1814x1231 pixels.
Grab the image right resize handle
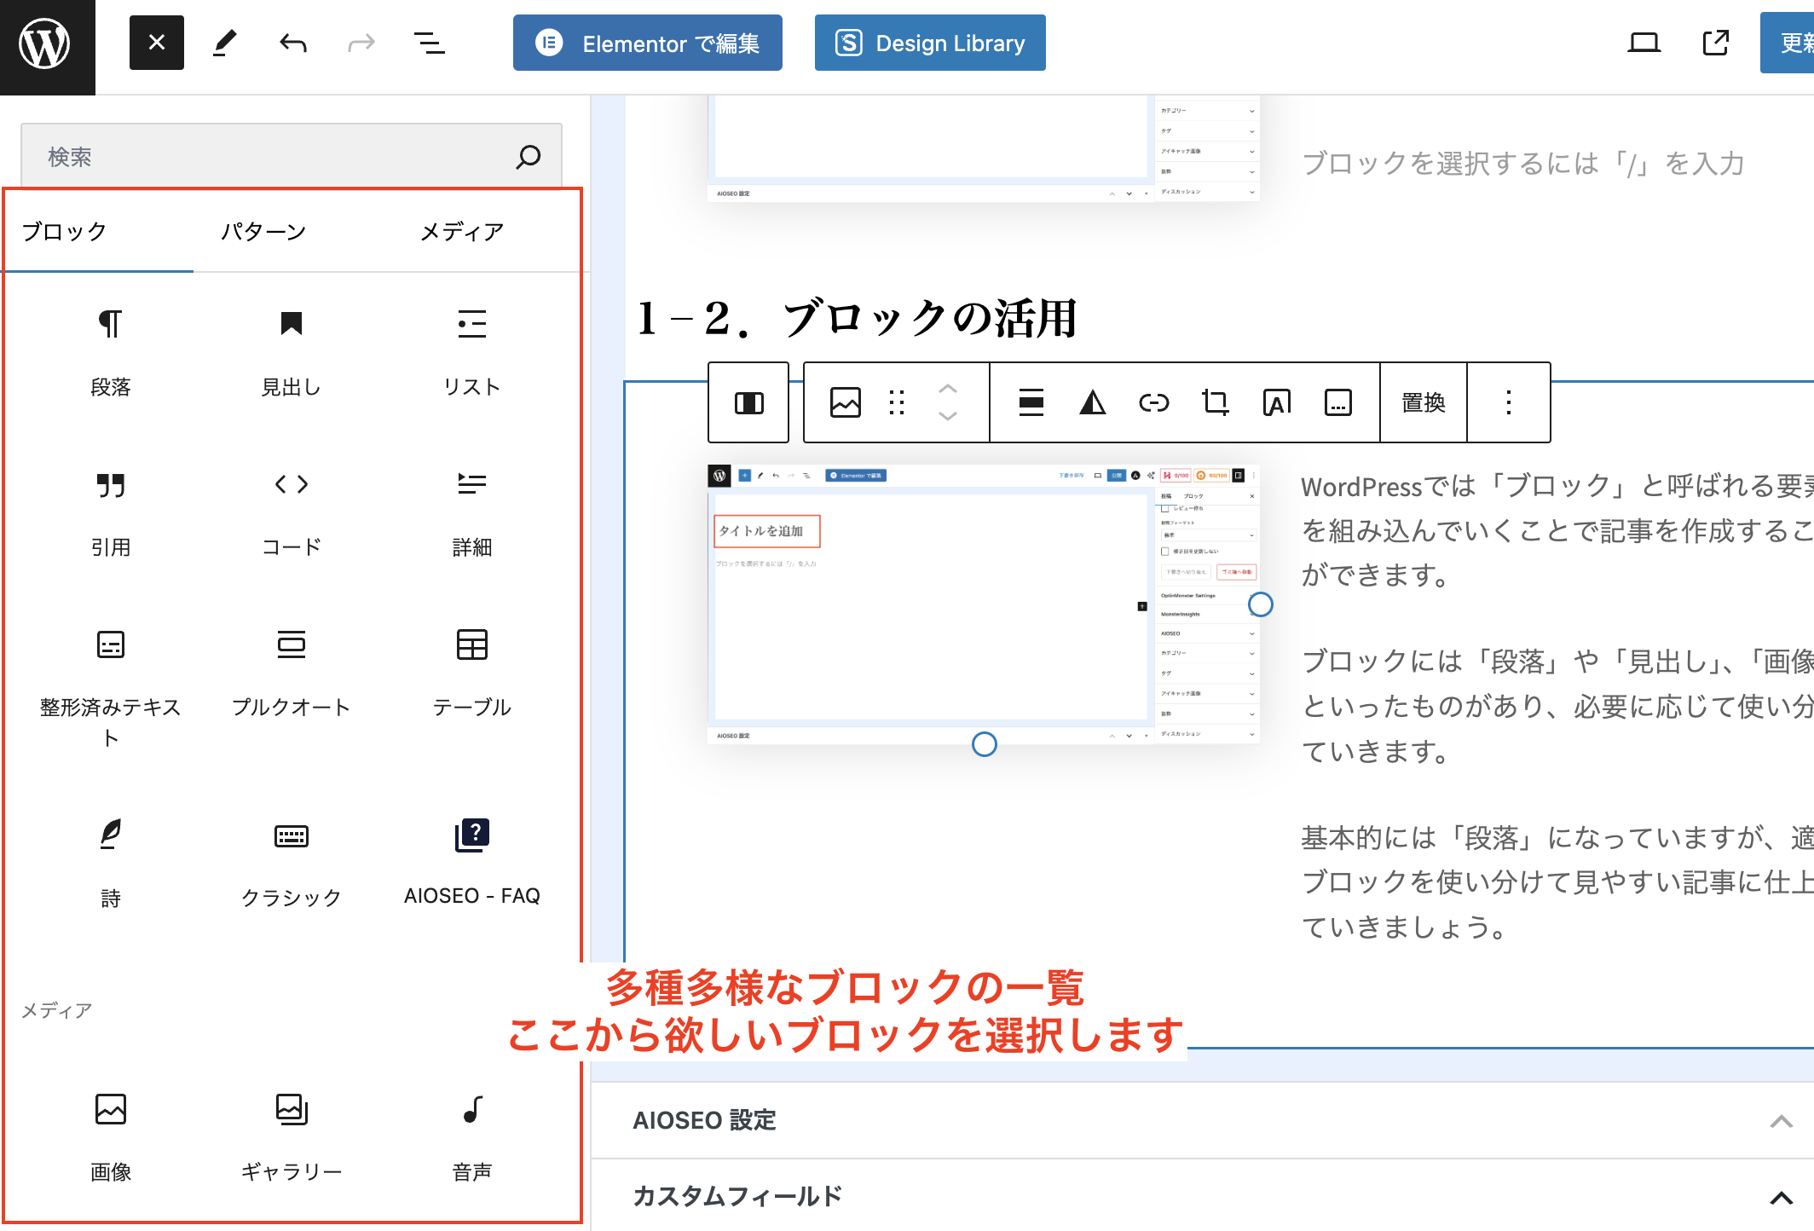click(x=1260, y=604)
